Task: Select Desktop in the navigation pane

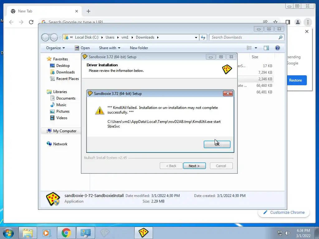Action: pyautogui.click(x=63, y=66)
